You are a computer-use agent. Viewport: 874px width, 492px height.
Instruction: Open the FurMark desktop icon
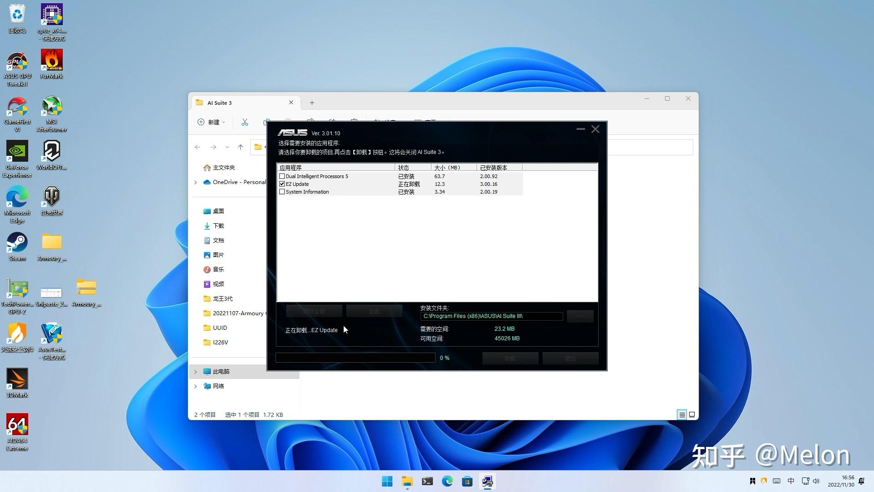point(51,61)
